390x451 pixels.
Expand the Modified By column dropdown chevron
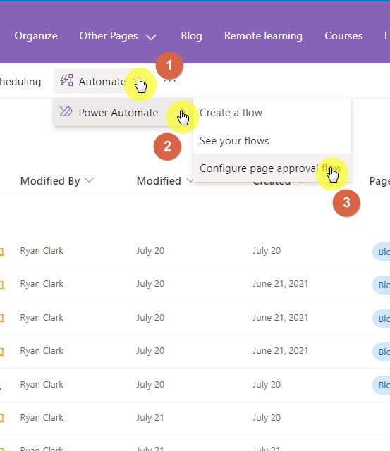pos(90,180)
